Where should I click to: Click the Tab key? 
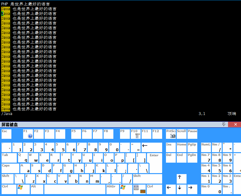click(9, 158)
